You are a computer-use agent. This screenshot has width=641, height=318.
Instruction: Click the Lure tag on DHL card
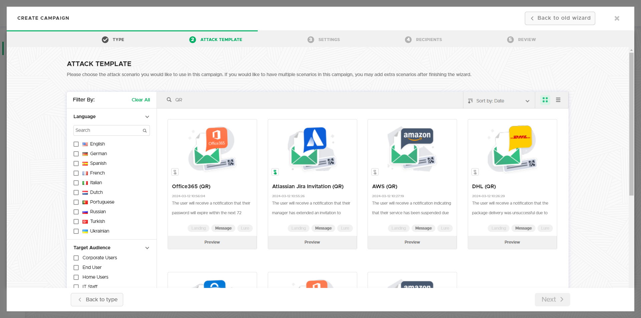click(x=545, y=228)
